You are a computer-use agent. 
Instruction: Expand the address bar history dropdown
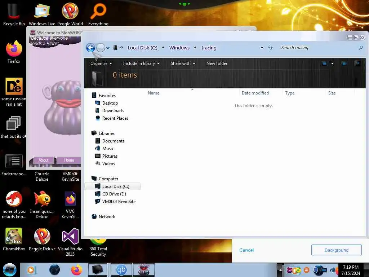click(262, 48)
